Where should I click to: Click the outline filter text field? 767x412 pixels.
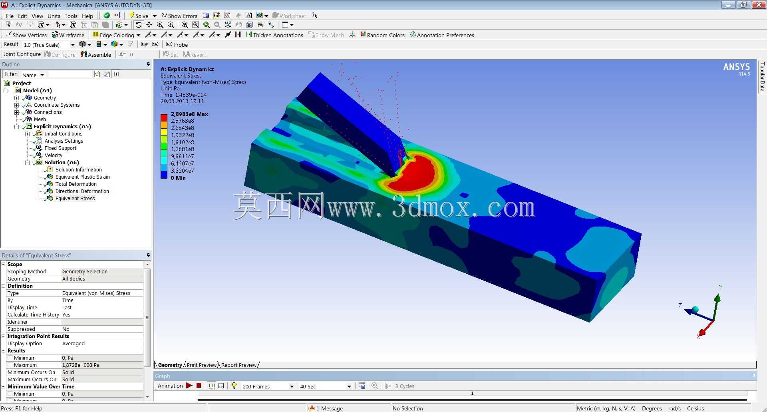[x=70, y=74]
